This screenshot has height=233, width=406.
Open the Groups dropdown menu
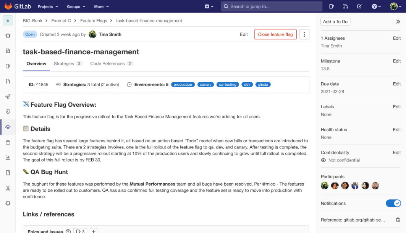click(x=76, y=7)
